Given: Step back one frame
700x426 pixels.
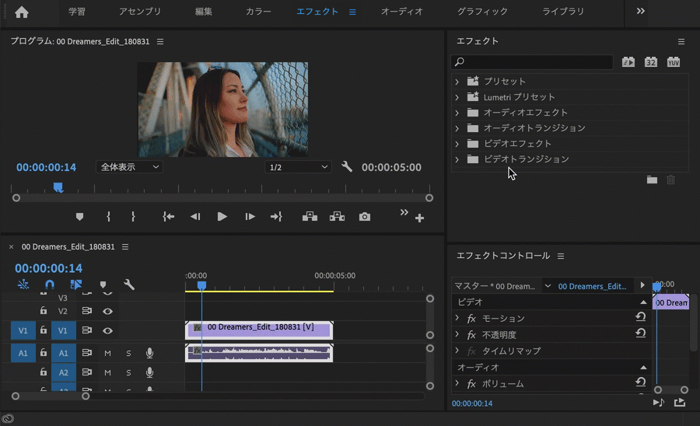Looking at the screenshot, I should [x=195, y=217].
